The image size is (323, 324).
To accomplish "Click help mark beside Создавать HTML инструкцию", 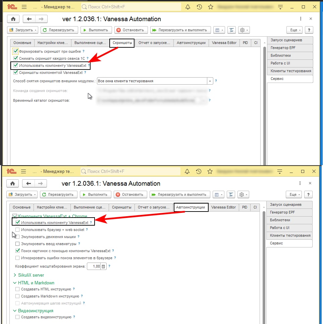I will pos(74,289).
